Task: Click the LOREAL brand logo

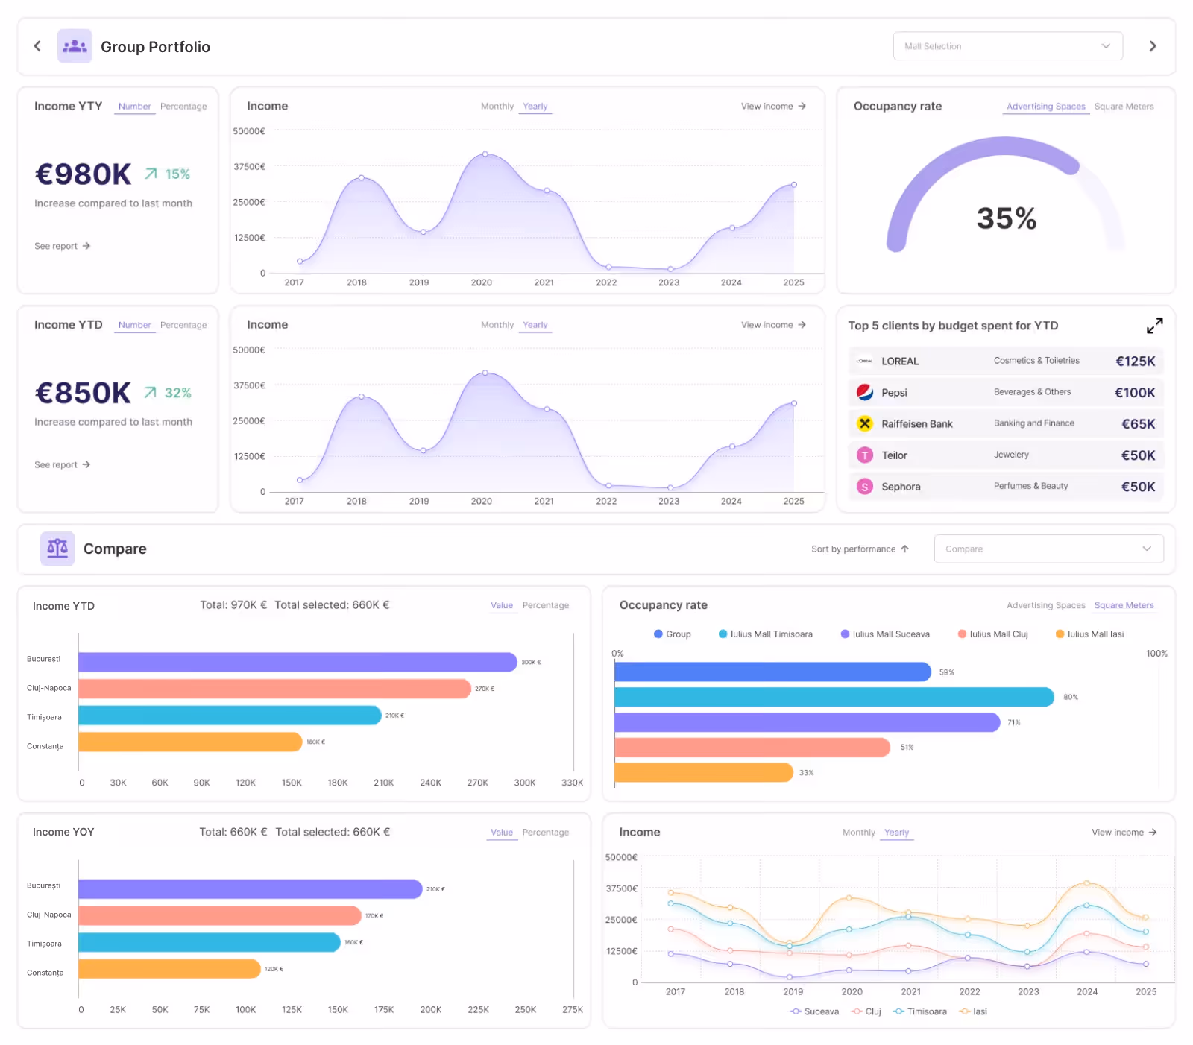Action: (864, 361)
